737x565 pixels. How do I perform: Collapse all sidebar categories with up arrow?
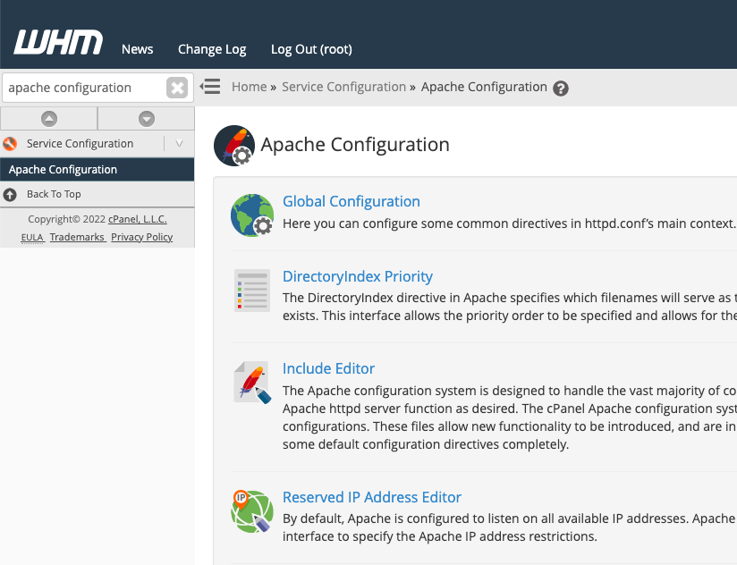pos(49,118)
